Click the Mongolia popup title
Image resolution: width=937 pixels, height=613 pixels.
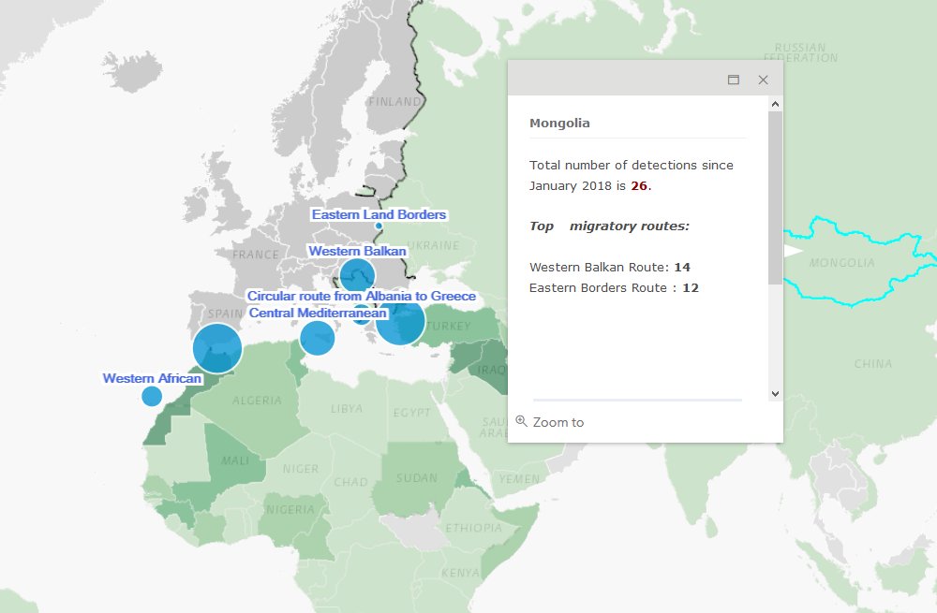559,123
